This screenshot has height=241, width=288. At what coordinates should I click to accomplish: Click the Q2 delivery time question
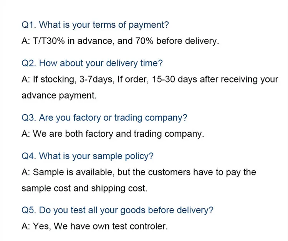click(92, 63)
